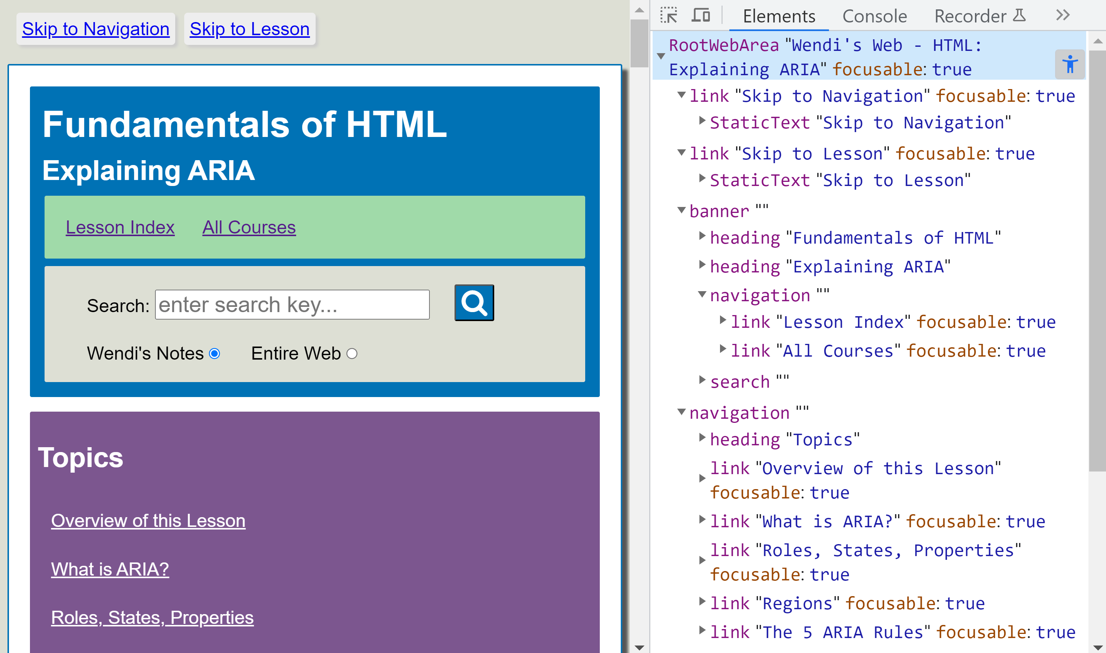Collapse the RootWebArea tree node
Image resolution: width=1106 pixels, height=653 pixels.
[x=660, y=56]
